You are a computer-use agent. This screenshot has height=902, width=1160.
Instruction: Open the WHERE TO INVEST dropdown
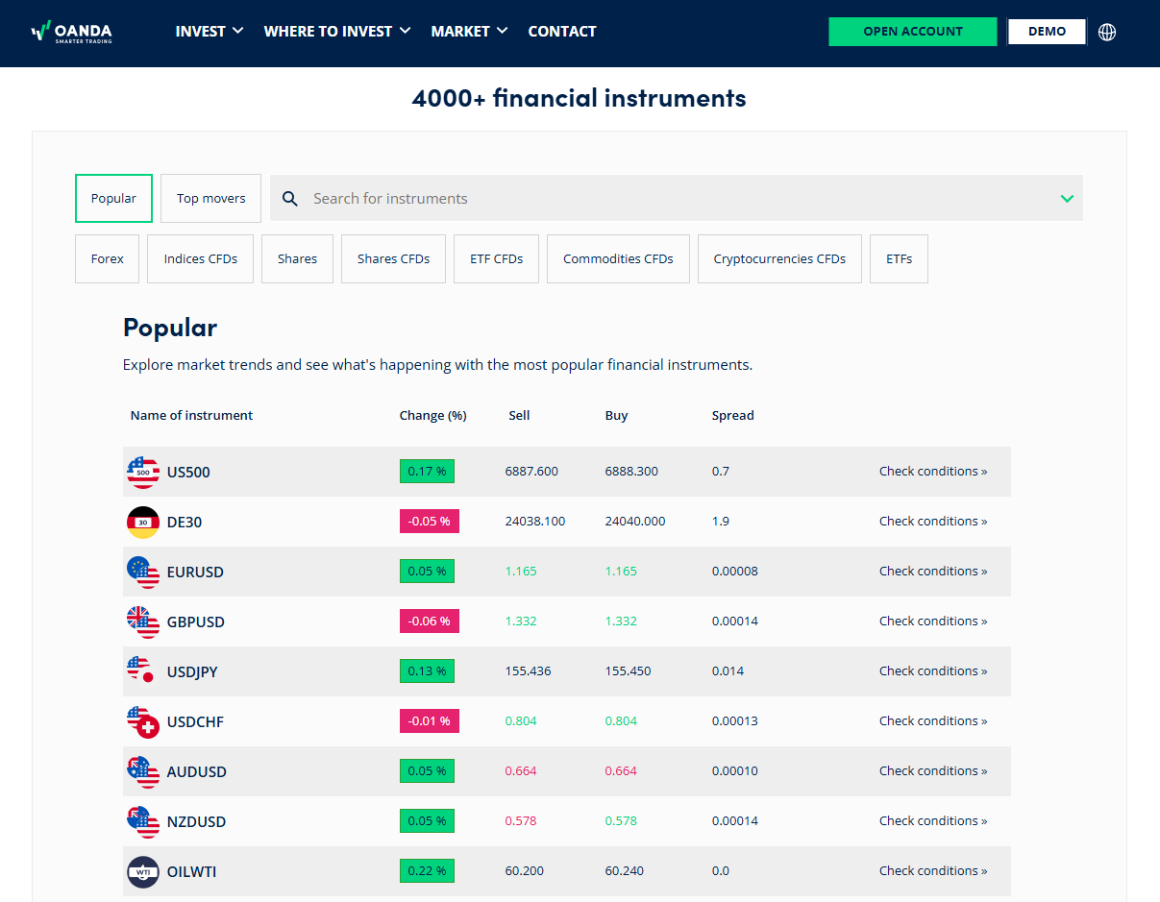pos(336,32)
